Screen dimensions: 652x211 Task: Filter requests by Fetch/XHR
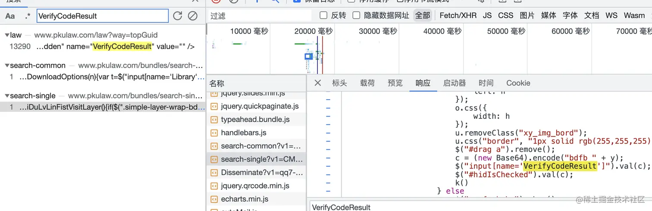coord(458,16)
